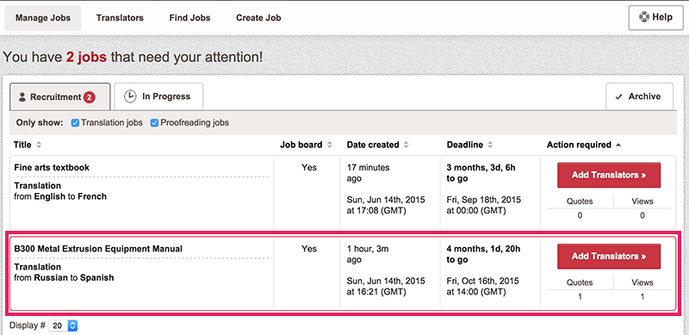Screen dimensions: 689x335
Task: Select the Create Job navigation item
Action: 258,18
